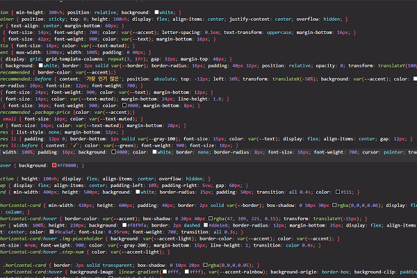417x278 pixels.
Task: Open the #000 background swatch on the width 100% line
Action: pos(113,152)
